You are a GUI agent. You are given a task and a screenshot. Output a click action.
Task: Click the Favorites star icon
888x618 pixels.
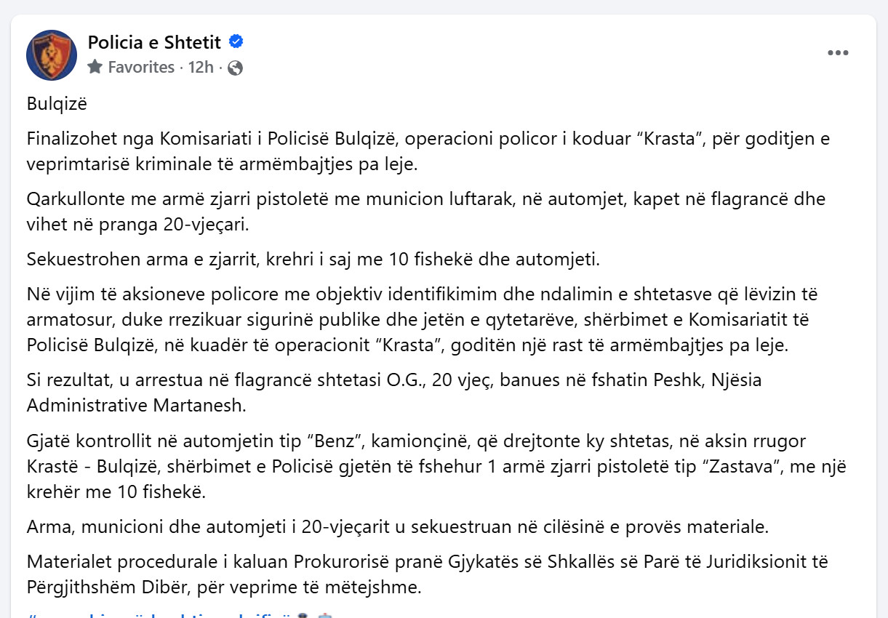click(95, 68)
